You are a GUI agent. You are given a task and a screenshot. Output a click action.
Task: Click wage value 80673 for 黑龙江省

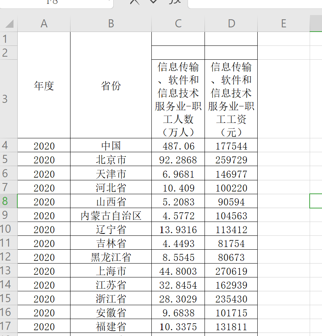(x=231, y=257)
